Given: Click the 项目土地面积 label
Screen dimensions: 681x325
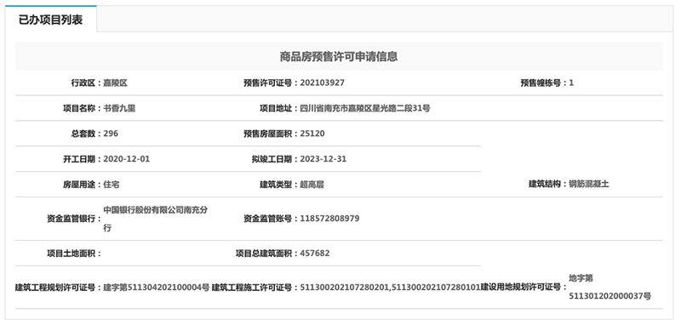Looking at the screenshot, I should (x=72, y=254).
